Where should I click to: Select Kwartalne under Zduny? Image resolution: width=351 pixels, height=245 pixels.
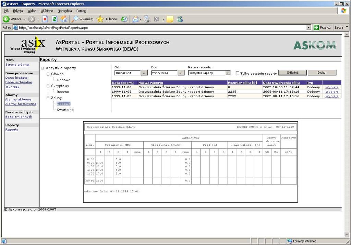(65, 110)
